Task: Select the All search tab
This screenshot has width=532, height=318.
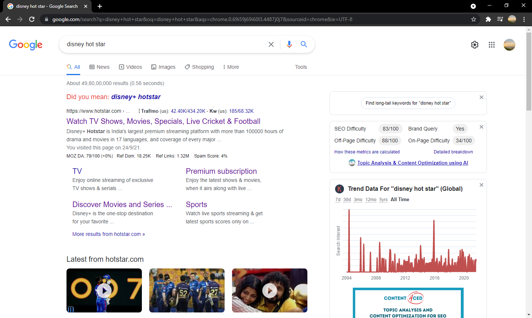Action: (x=74, y=67)
